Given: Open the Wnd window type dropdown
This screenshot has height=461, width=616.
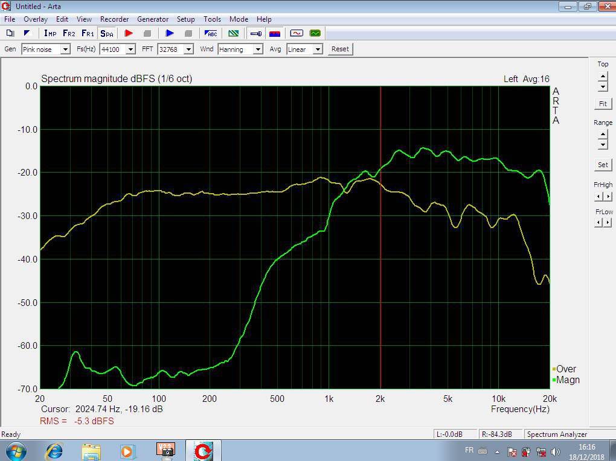Looking at the screenshot, I should (x=258, y=49).
